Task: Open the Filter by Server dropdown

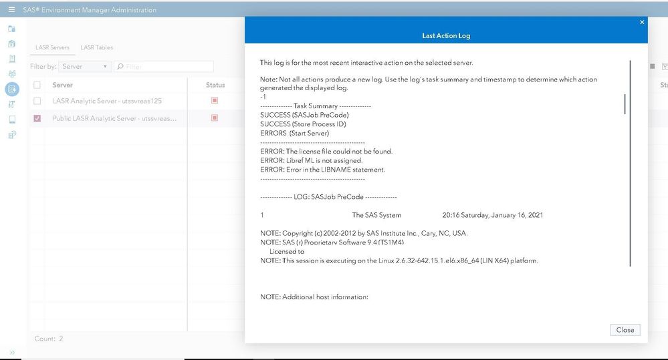Action: click(x=85, y=66)
